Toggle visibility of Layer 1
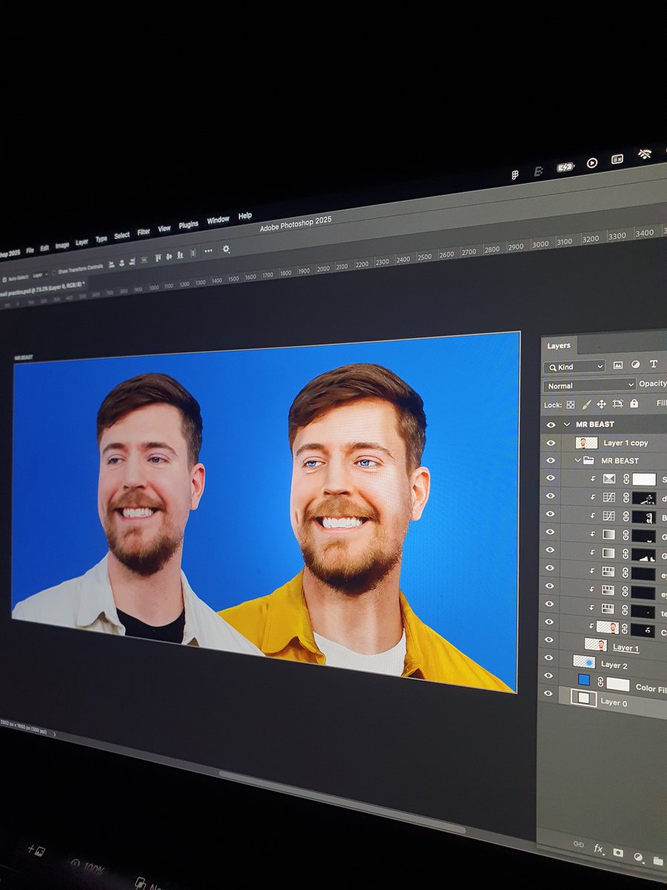 point(549,639)
